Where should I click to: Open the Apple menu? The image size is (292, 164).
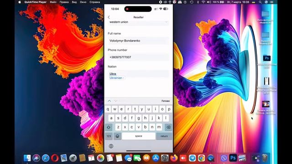click(x=20, y=2)
